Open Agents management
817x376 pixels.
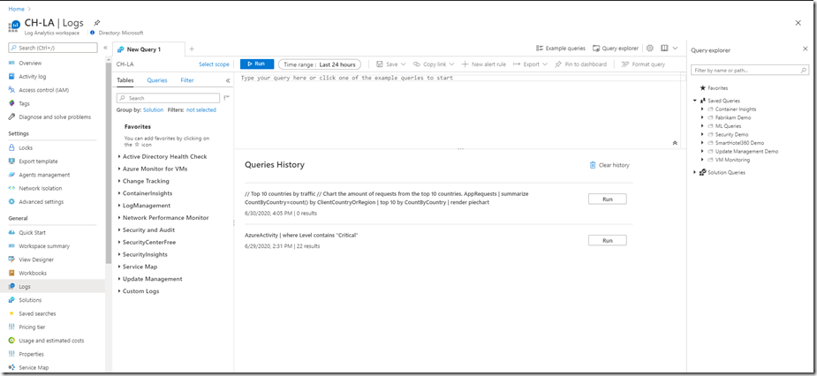point(44,175)
